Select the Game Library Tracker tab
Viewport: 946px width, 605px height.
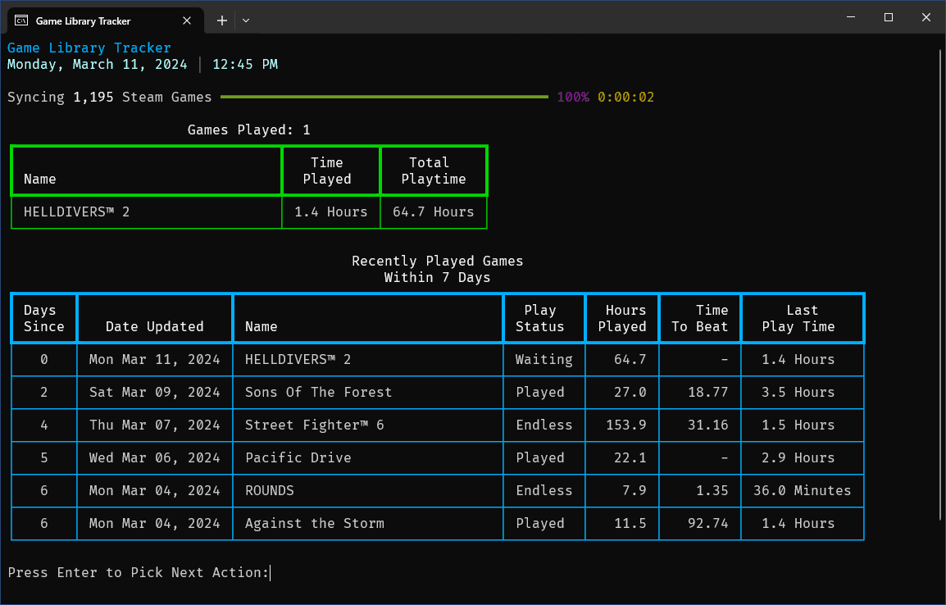coord(107,20)
